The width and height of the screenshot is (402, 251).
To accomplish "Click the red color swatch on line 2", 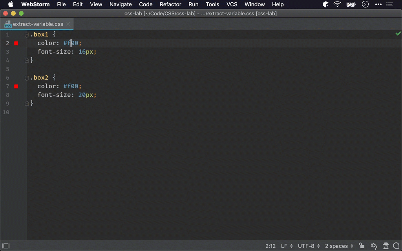I will tap(16, 43).
